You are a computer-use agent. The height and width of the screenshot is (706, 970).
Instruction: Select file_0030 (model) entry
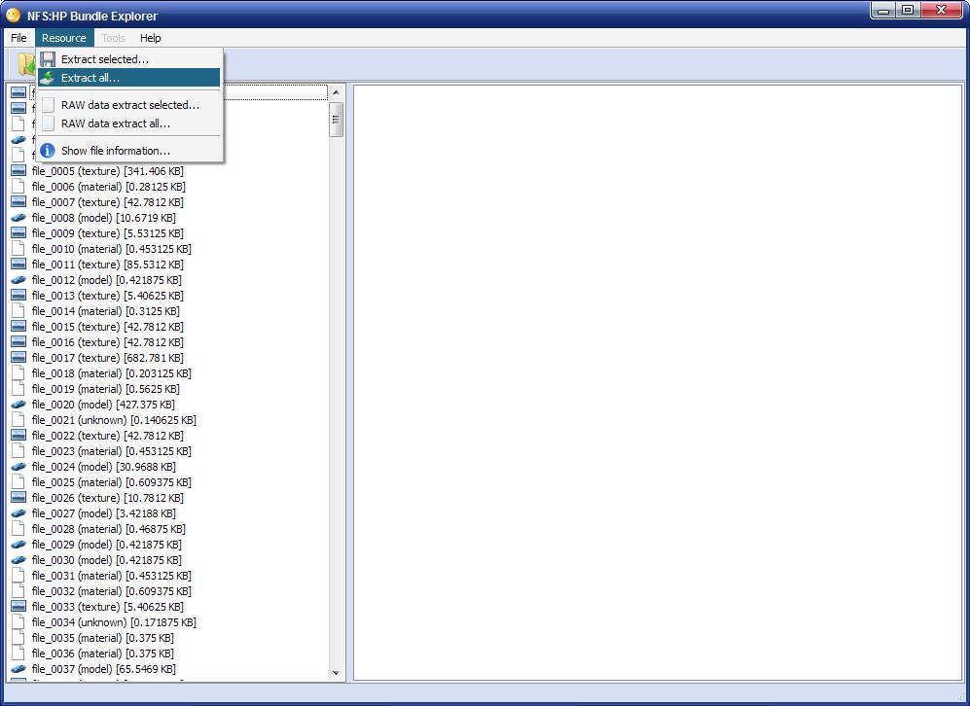click(x=106, y=560)
